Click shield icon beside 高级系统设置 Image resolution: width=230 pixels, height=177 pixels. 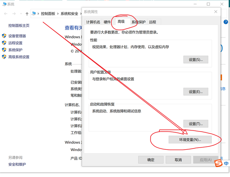pyautogui.click(x=4, y=57)
